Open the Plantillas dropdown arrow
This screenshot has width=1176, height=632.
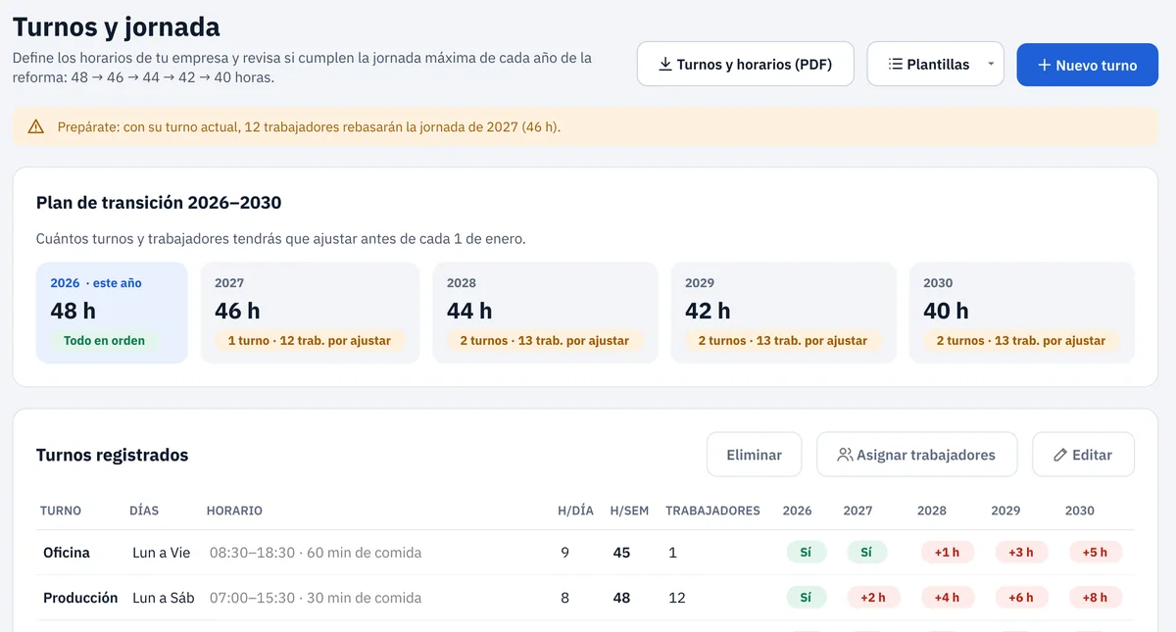pos(990,65)
